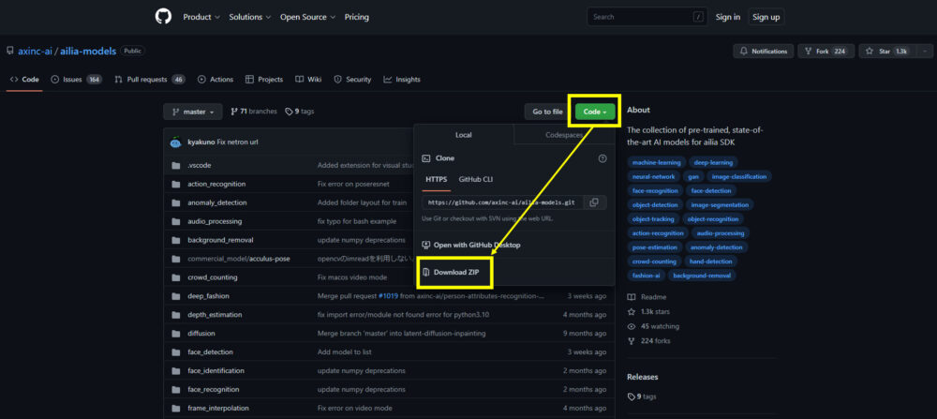The width and height of the screenshot is (937, 419).
Task: Fork the repository
Action: [819, 51]
